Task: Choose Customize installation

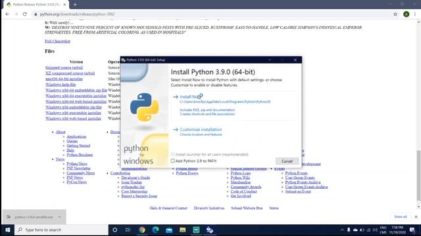Action: [x=201, y=132]
